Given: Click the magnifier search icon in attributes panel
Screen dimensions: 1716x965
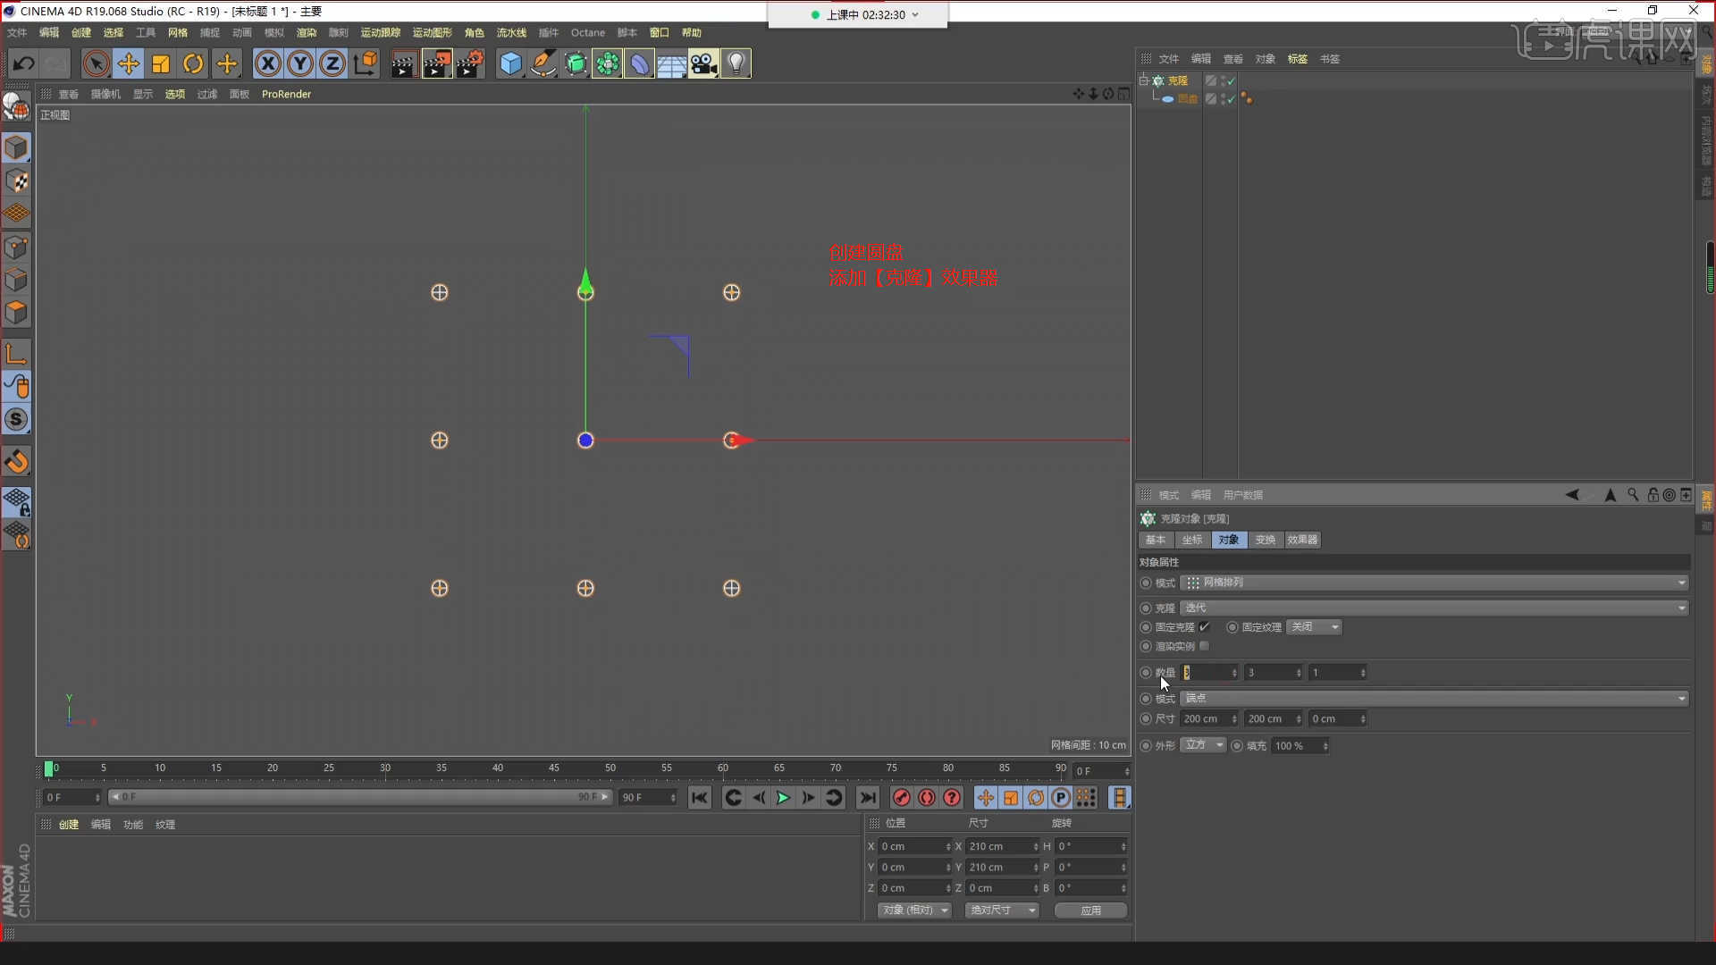Looking at the screenshot, I should click(x=1633, y=494).
